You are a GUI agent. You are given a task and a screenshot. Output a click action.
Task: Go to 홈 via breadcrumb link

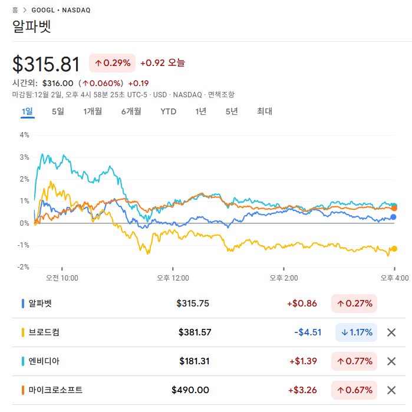(15, 11)
